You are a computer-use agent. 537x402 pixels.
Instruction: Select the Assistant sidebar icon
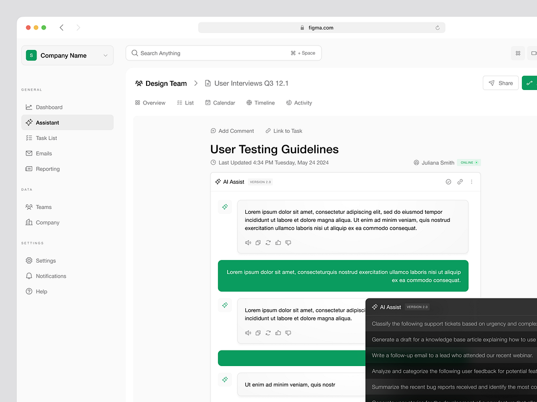[x=28, y=122]
